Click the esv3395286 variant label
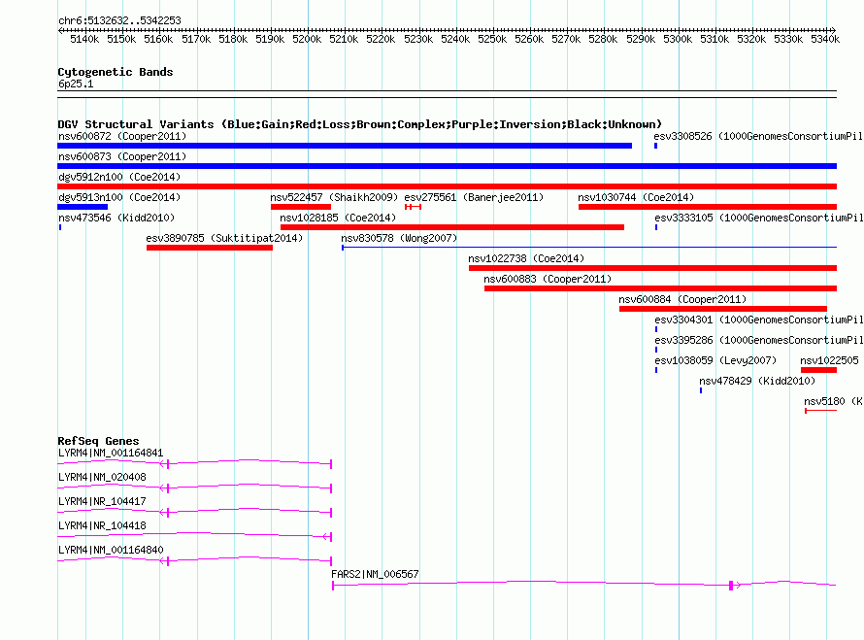Image resolution: width=864 pixels, height=640 pixels. click(759, 340)
